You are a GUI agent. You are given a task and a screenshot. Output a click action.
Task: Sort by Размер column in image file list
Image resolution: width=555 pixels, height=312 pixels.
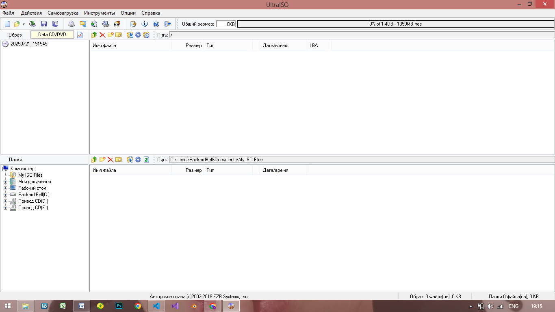click(x=193, y=45)
